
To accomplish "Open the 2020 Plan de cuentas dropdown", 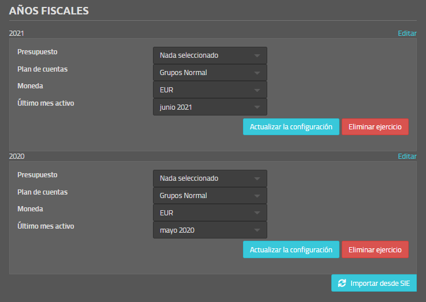I will (x=210, y=196).
